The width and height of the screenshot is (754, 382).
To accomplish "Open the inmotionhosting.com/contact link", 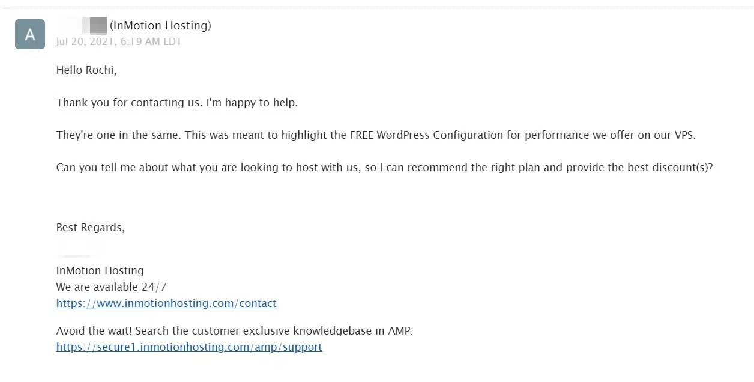I will [166, 303].
